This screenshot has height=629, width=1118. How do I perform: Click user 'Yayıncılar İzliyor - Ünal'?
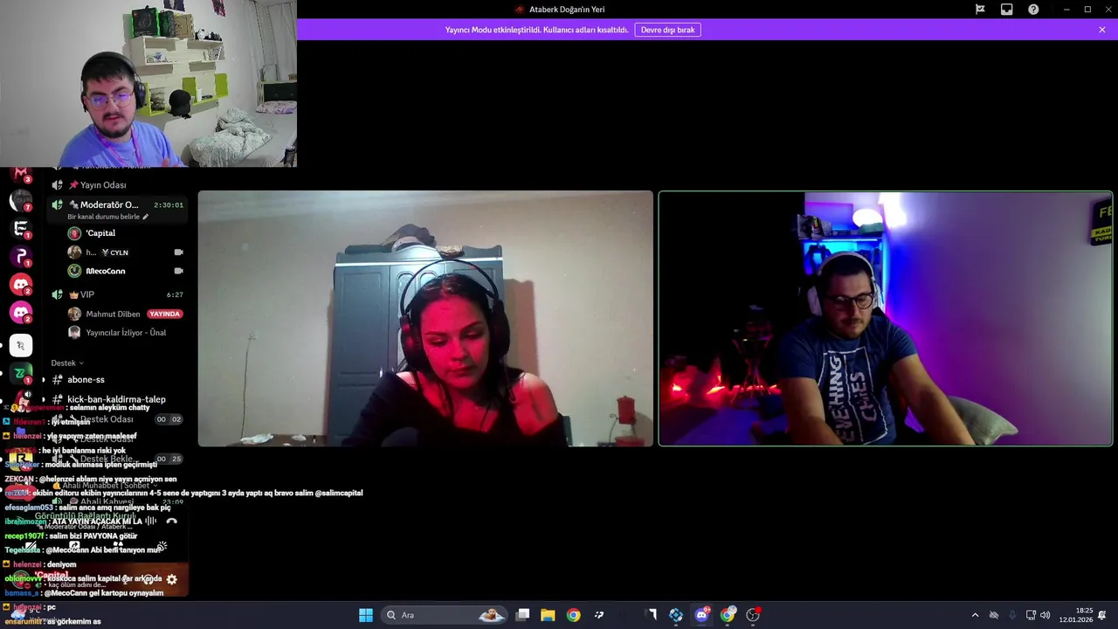click(x=126, y=333)
